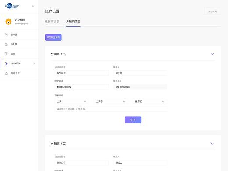228x171 pixels.
Task: Open the 查询 menu item
Action: tap(19, 54)
